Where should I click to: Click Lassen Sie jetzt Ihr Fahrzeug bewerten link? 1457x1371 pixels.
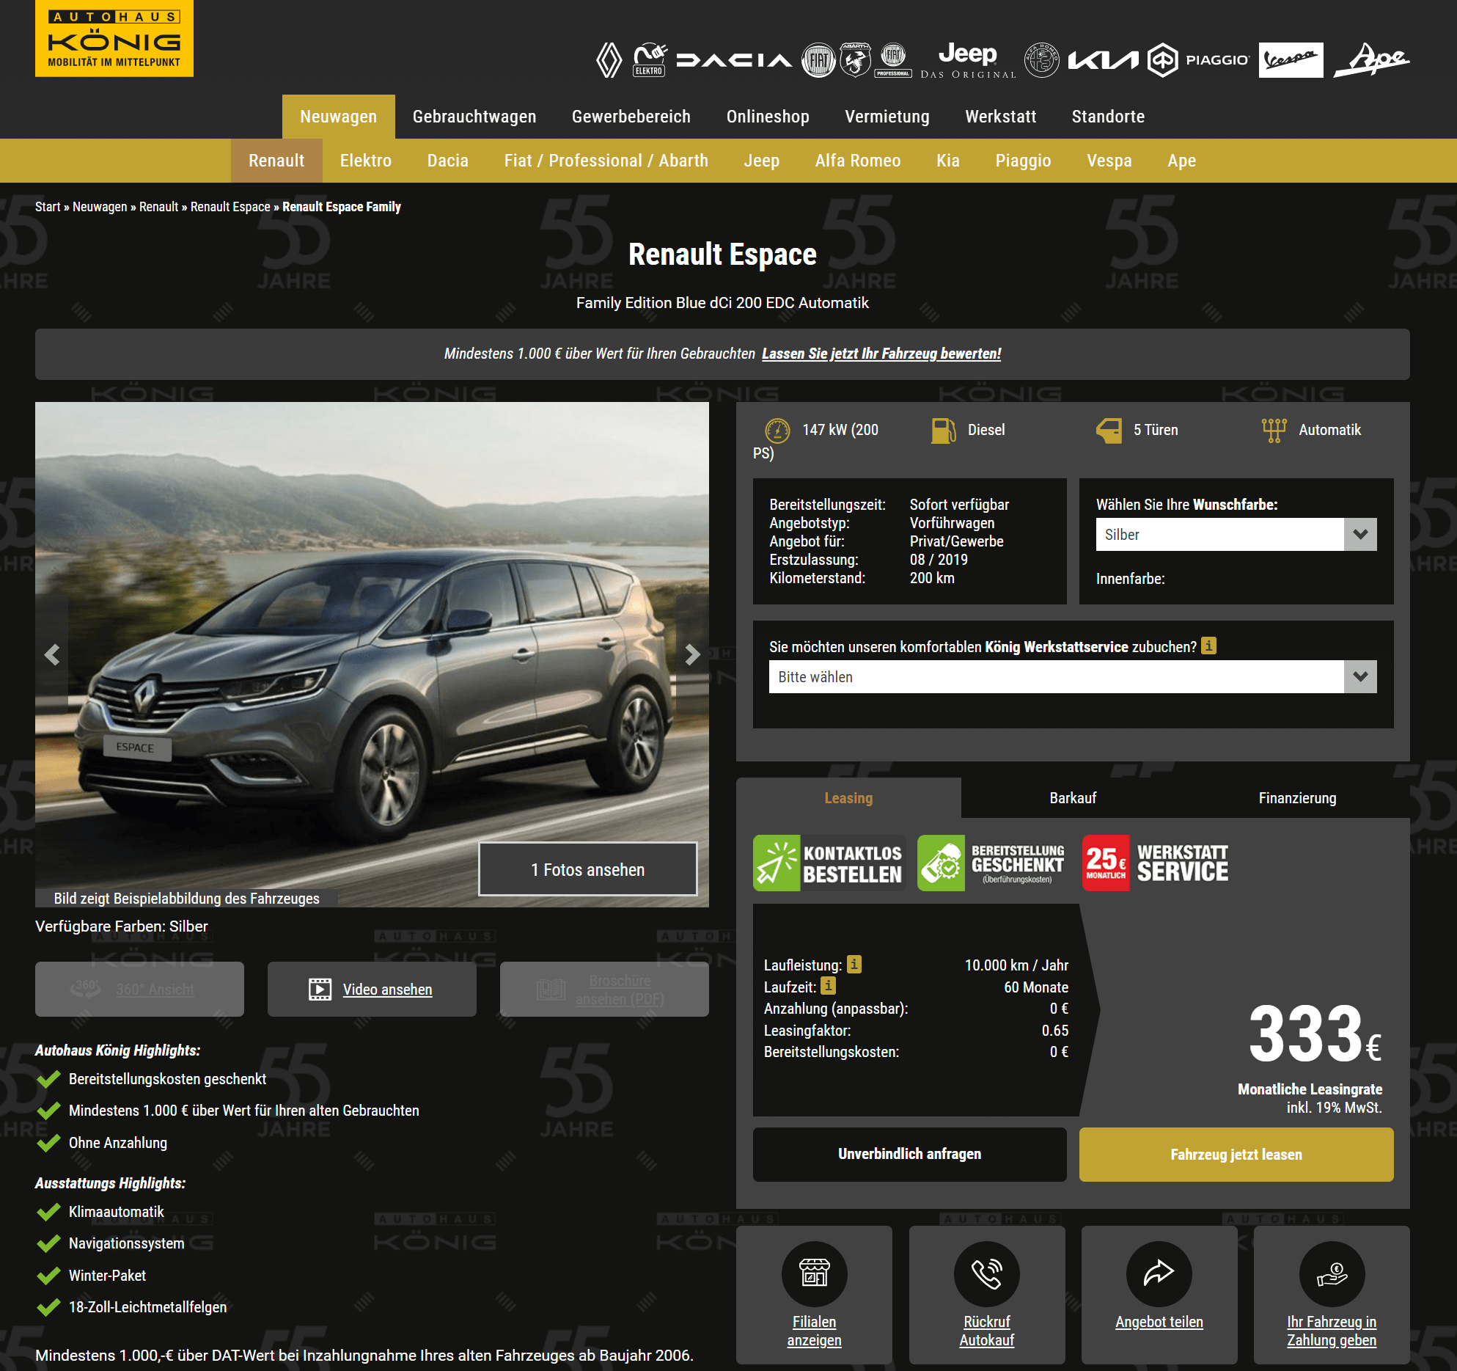tap(881, 354)
